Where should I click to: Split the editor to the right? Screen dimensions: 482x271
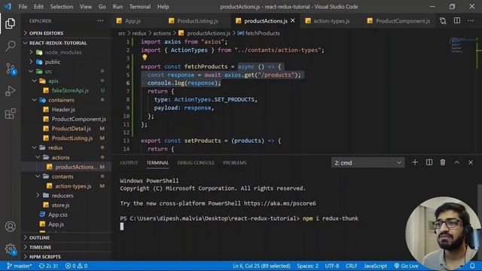457,20
